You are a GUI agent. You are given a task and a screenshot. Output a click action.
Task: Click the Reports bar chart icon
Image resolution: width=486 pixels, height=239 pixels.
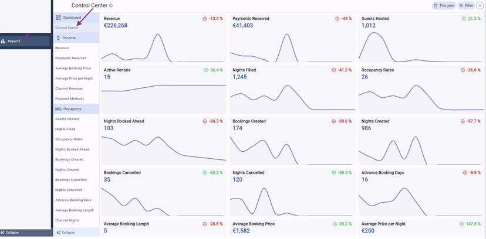pyautogui.click(x=4, y=41)
